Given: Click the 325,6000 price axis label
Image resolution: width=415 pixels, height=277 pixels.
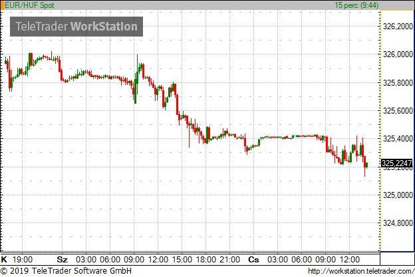Looking at the screenshot, I should [398, 111].
